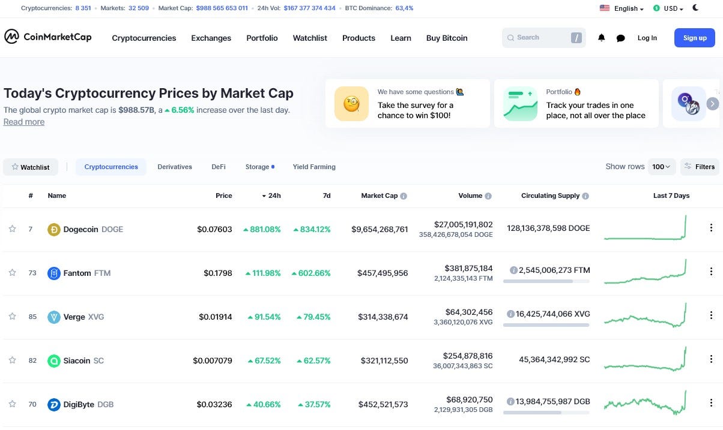This screenshot has width=723, height=430.
Task: Switch to the DeFi tab
Action: click(219, 167)
